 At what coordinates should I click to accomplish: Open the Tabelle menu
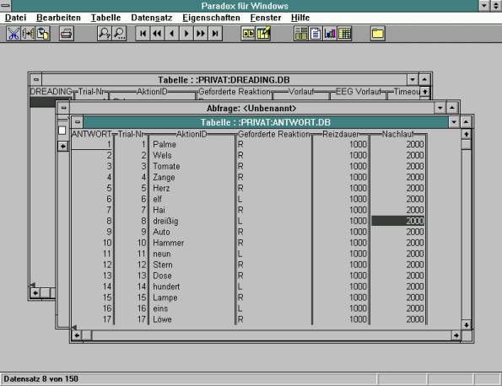click(x=105, y=18)
